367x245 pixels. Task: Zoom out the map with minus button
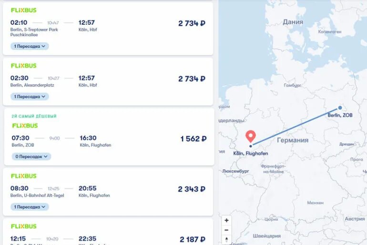pyautogui.click(x=226, y=230)
